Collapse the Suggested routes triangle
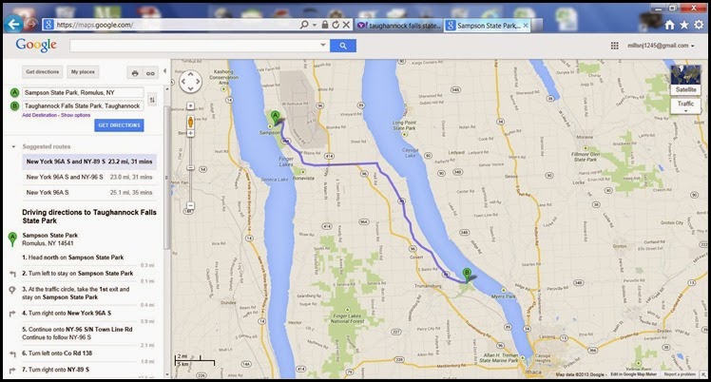The width and height of the screenshot is (711, 382). coord(13,147)
